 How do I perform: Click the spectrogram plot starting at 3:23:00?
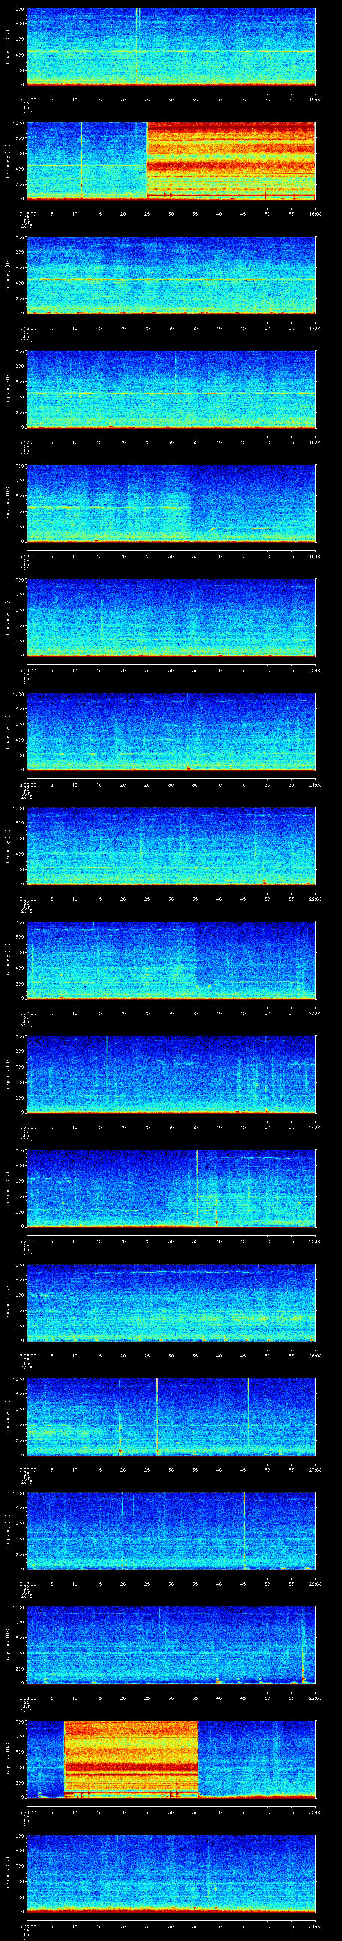[x=171, y=1074]
